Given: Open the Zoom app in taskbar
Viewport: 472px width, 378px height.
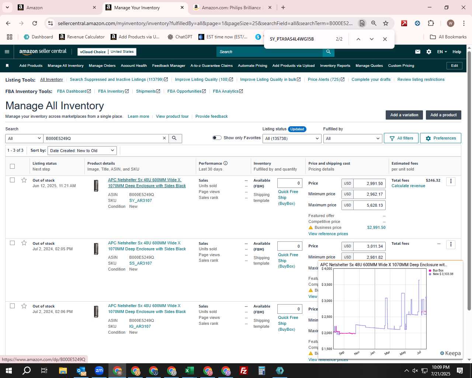Looking at the screenshot, I should 99,371.
